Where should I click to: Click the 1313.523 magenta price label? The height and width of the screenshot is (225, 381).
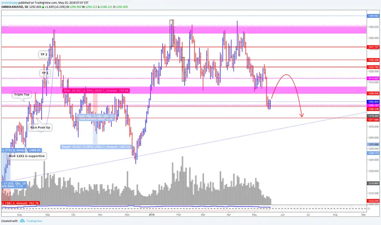click(x=373, y=78)
